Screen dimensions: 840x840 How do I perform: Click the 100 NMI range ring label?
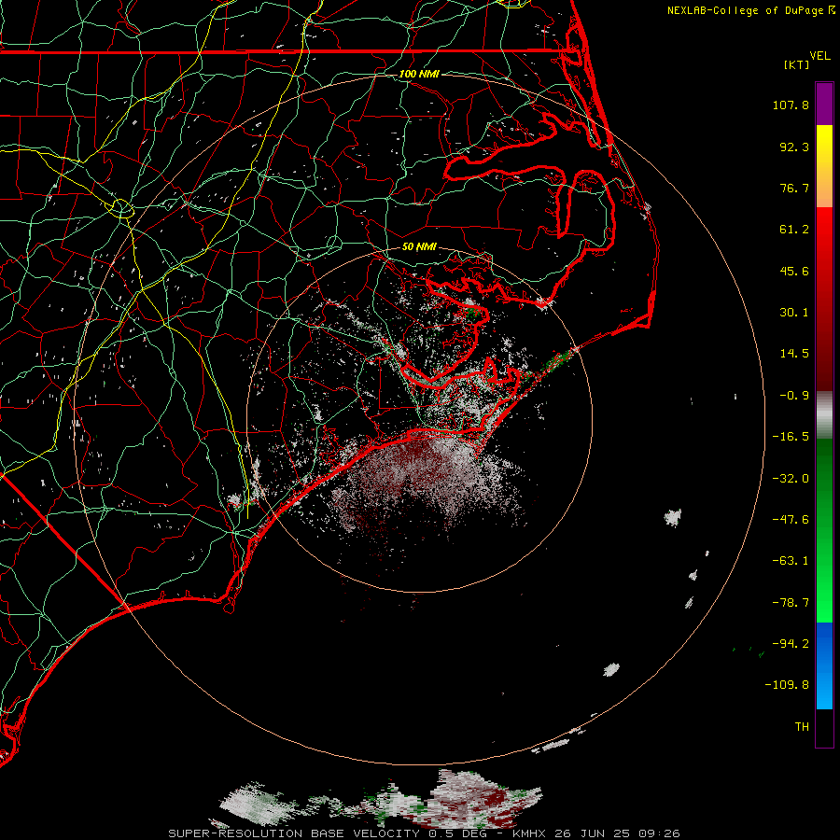(419, 74)
